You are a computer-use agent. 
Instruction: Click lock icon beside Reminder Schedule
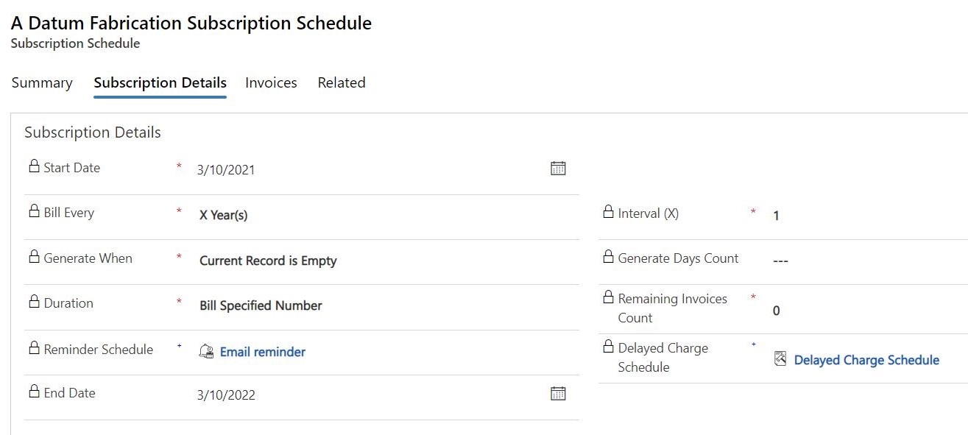(x=34, y=348)
